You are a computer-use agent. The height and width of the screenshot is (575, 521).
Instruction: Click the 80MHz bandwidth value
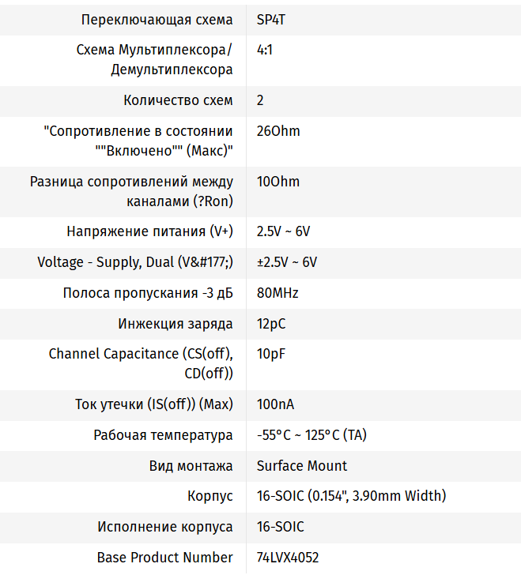pyautogui.click(x=277, y=293)
